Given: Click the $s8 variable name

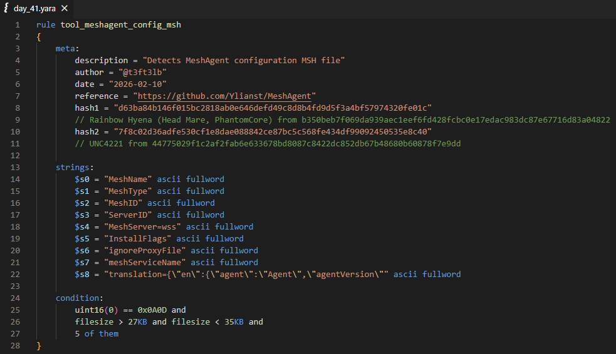Looking at the screenshot, I should 82,275.
